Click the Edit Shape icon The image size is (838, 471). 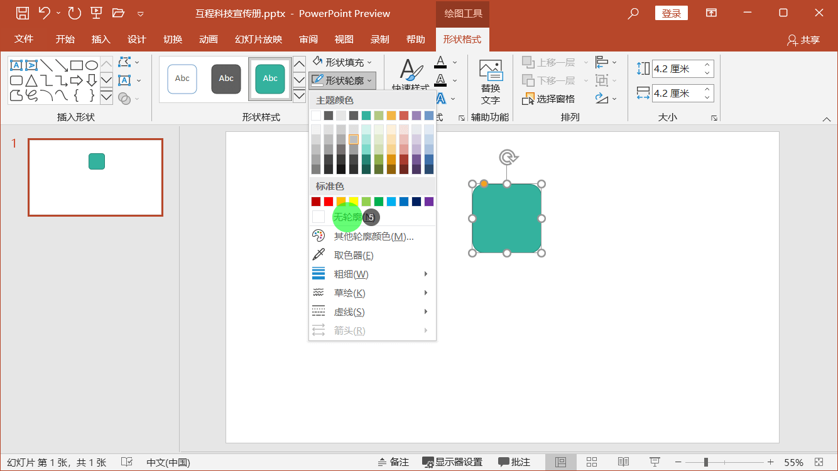pyautogui.click(x=125, y=62)
